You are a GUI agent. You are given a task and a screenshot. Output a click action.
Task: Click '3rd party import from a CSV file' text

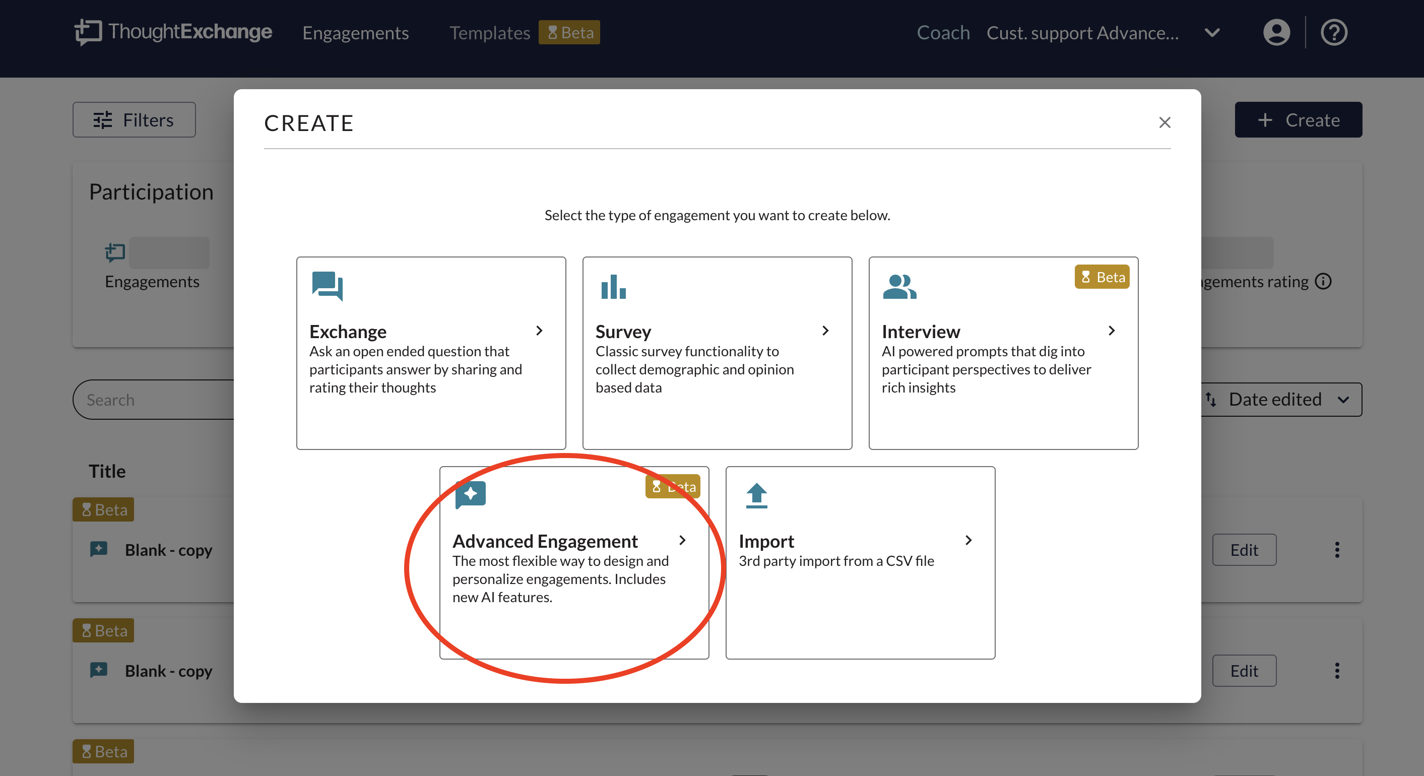836,560
